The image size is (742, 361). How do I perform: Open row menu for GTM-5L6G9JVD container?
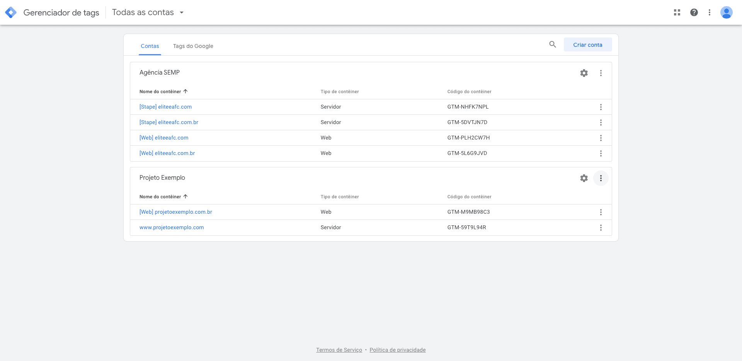[x=601, y=153]
